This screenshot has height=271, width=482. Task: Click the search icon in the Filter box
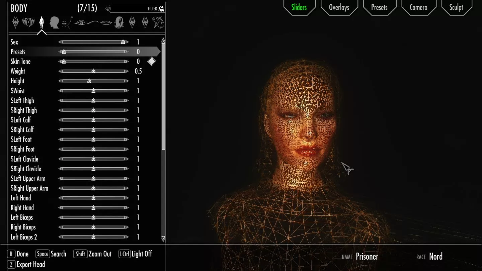point(161,9)
